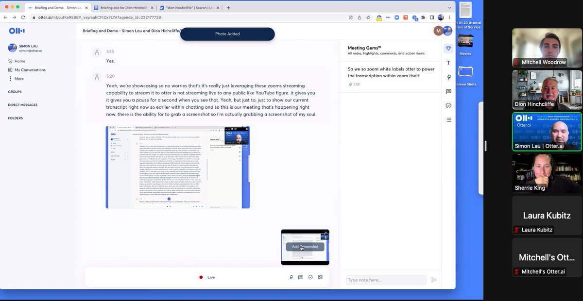Select Laura Kubitz's participant tile

point(547,216)
